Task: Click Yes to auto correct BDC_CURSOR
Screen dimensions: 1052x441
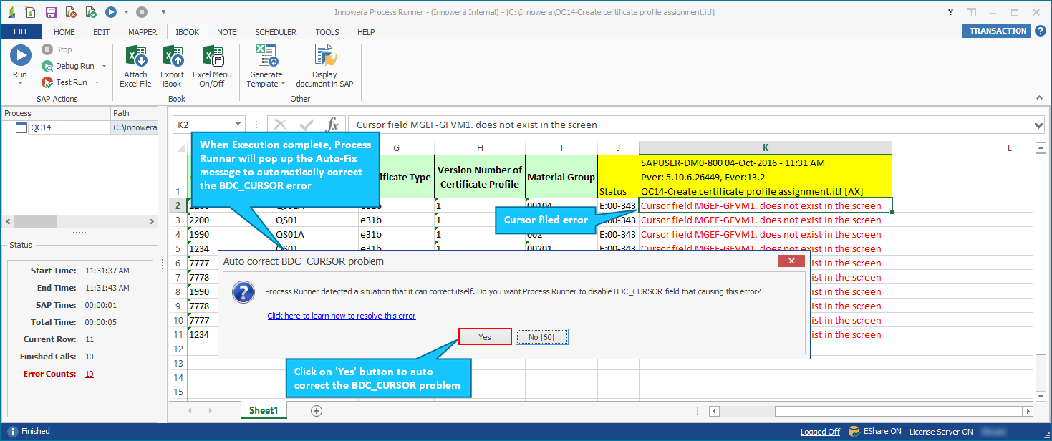Action: [485, 337]
